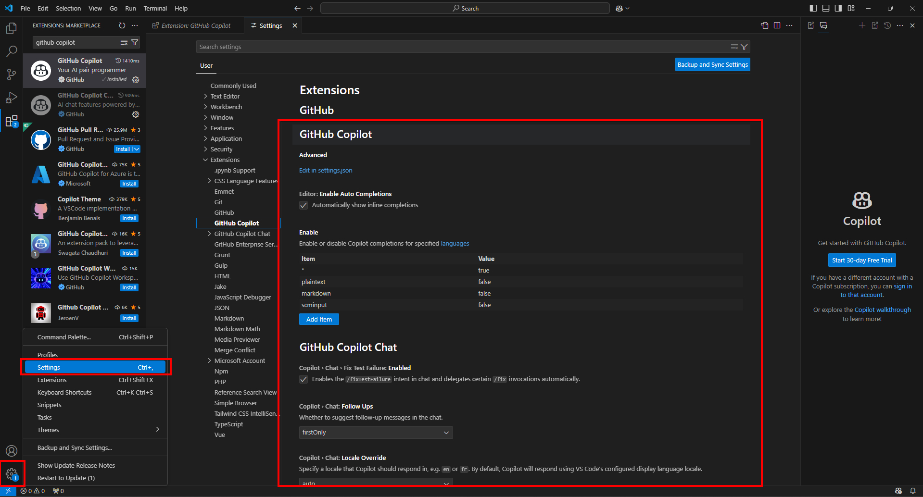Open GitHub Copilot Chat extension gear

pyautogui.click(x=136, y=114)
